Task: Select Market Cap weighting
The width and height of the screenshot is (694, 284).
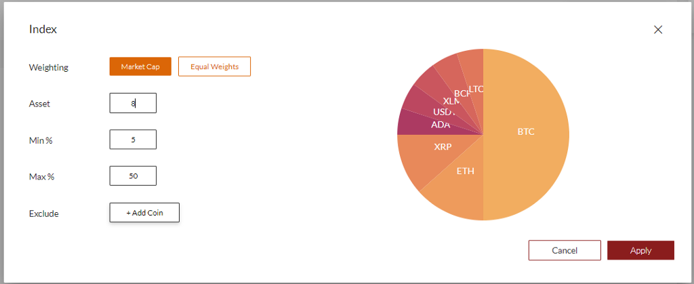Action: pos(140,66)
